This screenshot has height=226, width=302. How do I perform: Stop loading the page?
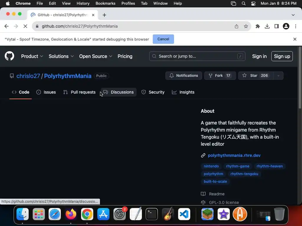click(25, 26)
